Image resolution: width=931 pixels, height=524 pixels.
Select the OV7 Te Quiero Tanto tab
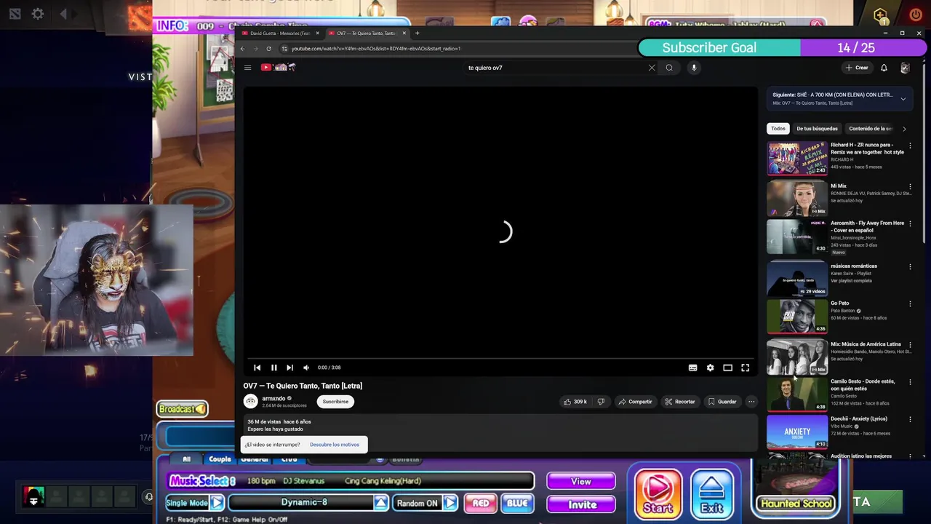366,33
